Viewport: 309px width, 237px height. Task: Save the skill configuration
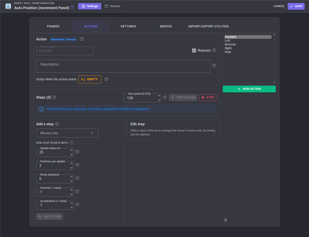point(296,6)
